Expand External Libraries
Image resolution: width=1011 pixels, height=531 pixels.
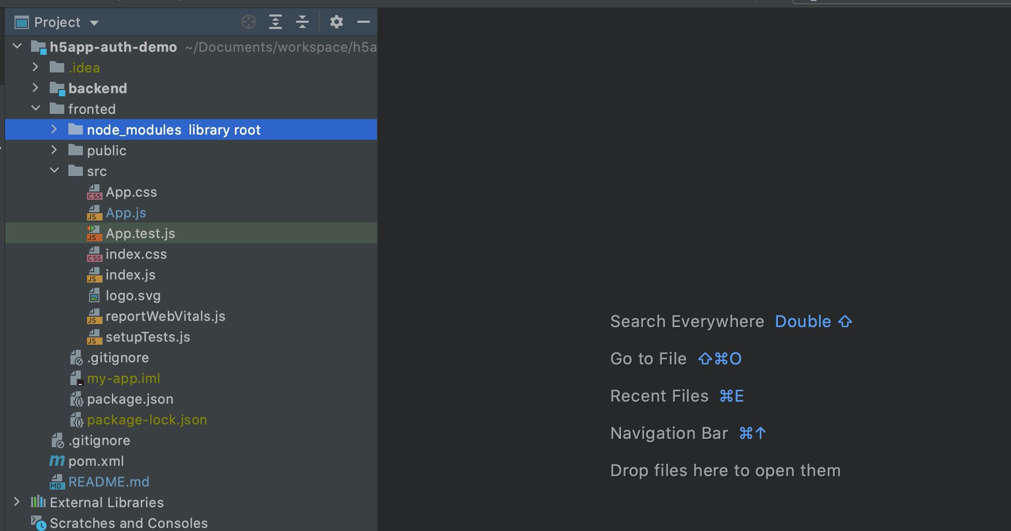pos(17,502)
